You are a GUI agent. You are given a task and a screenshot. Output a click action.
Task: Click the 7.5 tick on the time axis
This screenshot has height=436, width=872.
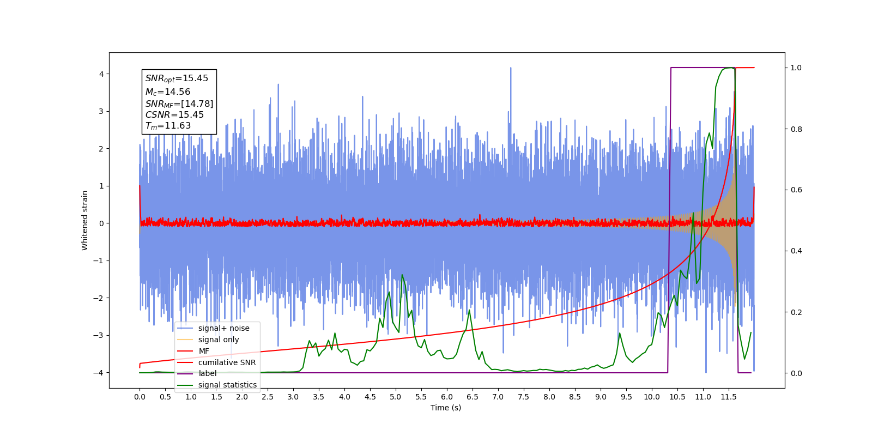pos(524,397)
